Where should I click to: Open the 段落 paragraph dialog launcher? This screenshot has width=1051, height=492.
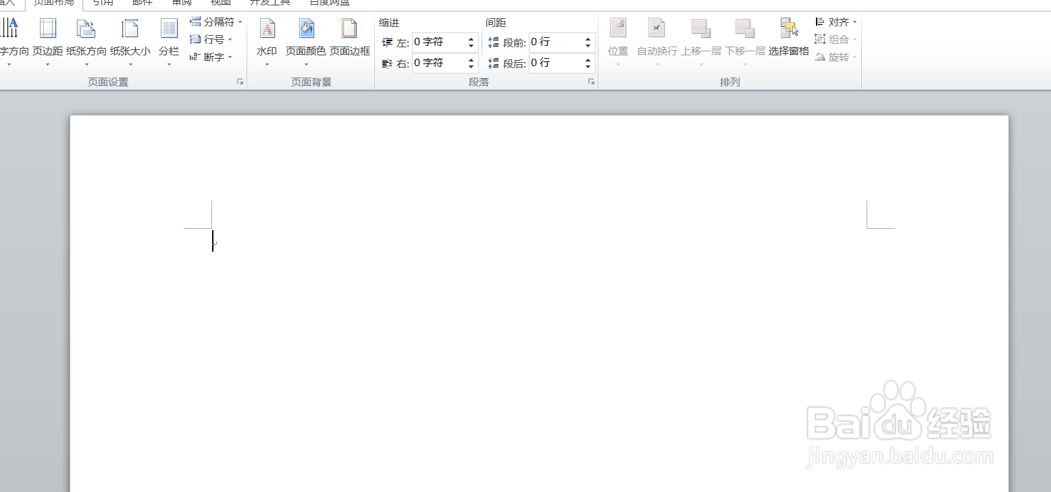pyautogui.click(x=591, y=82)
